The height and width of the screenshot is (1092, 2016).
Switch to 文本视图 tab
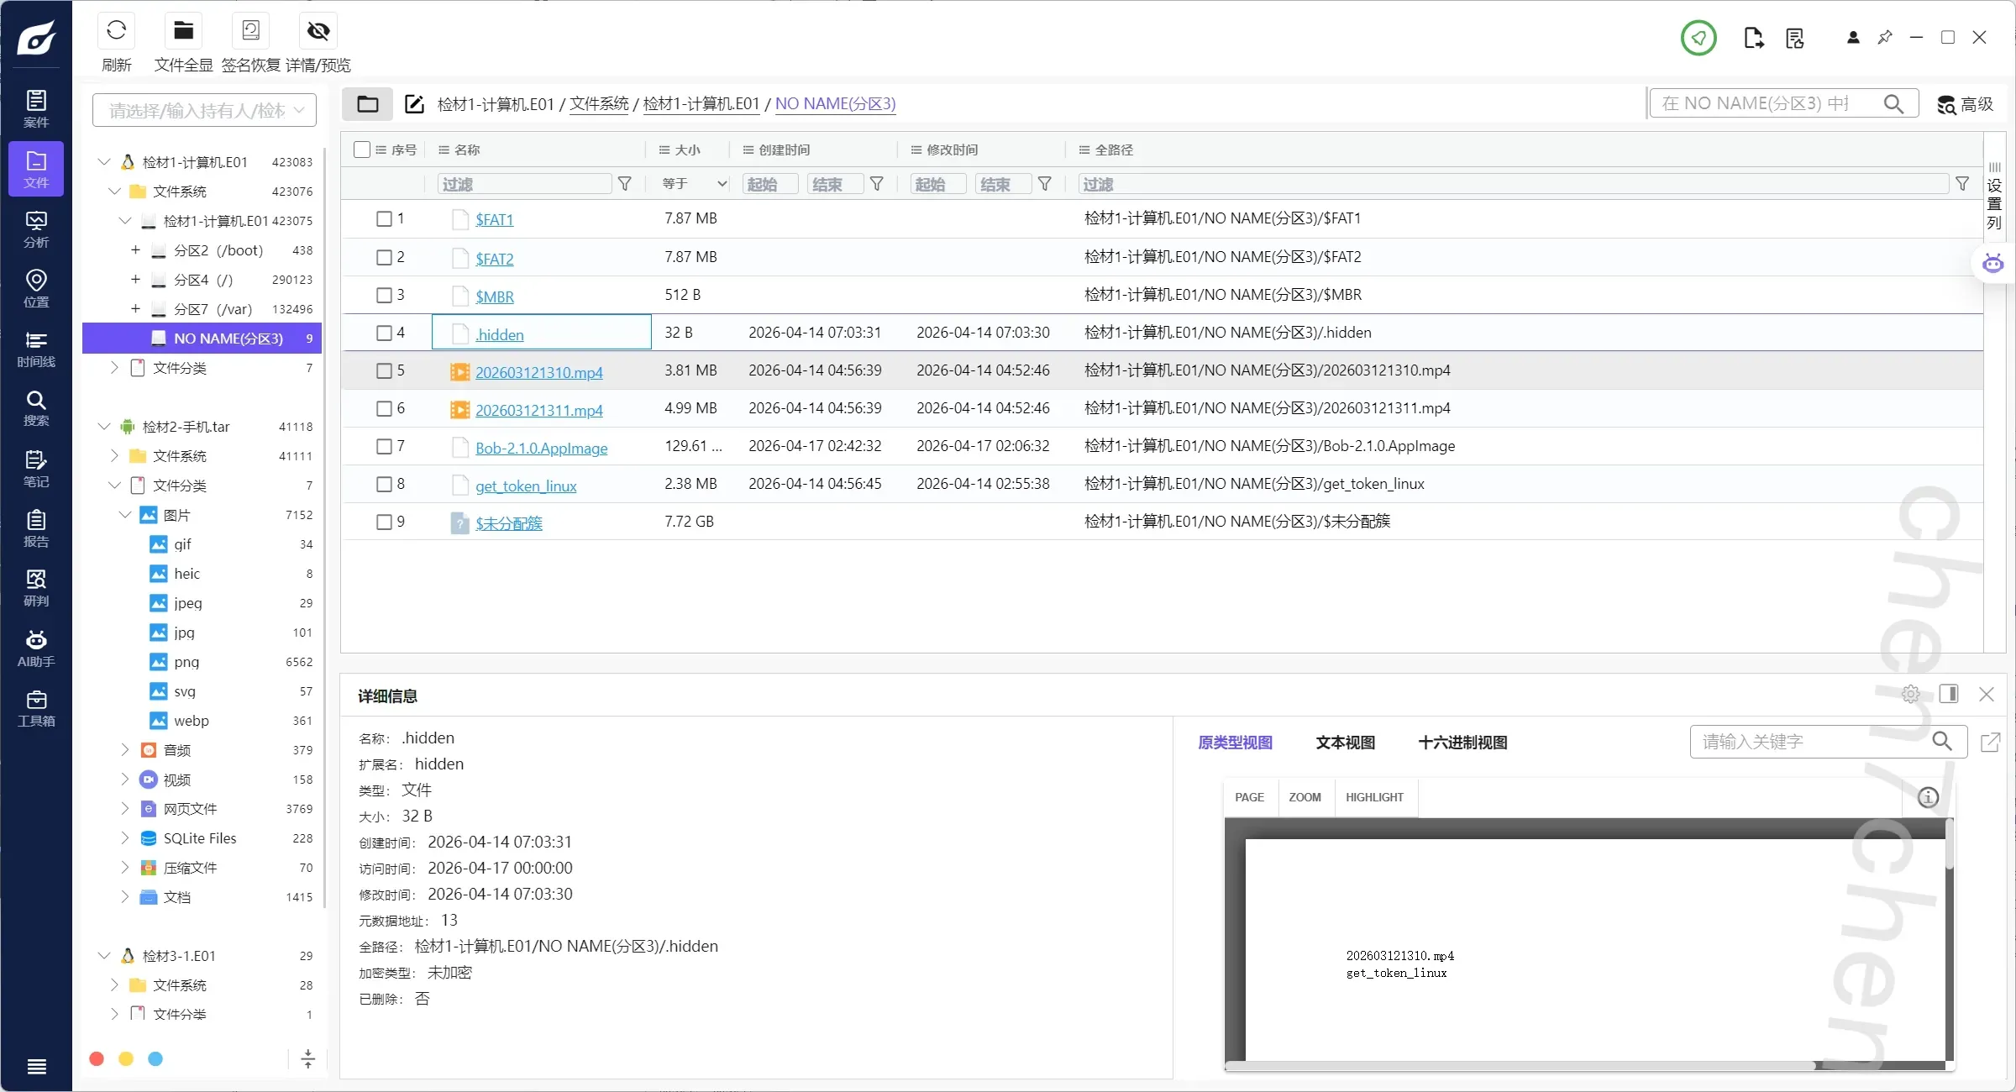pos(1345,743)
